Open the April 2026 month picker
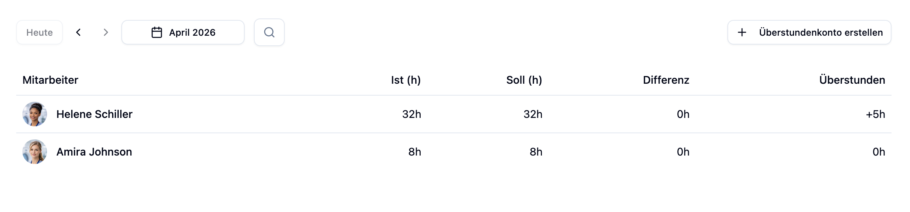 pyautogui.click(x=183, y=32)
